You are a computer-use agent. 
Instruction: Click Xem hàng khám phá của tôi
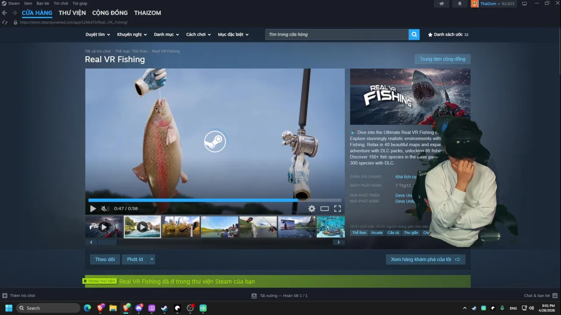pyautogui.click(x=426, y=259)
